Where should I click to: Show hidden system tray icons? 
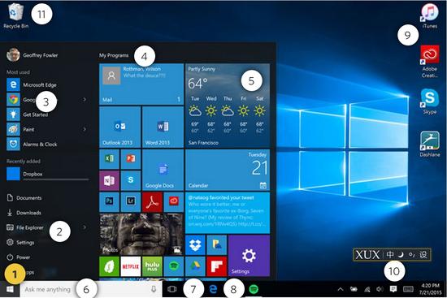340,289
